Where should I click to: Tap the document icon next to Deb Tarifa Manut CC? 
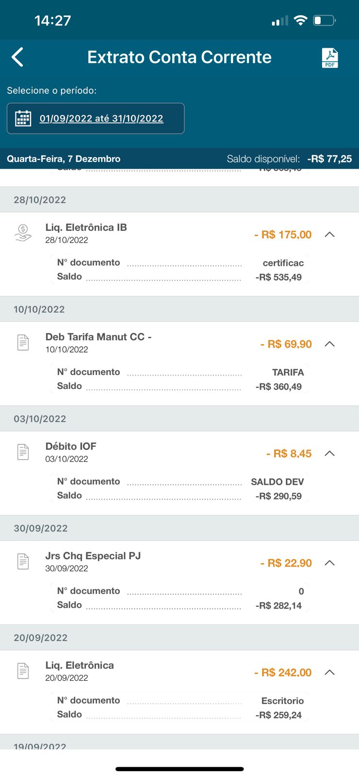pyautogui.click(x=23, y=342)
